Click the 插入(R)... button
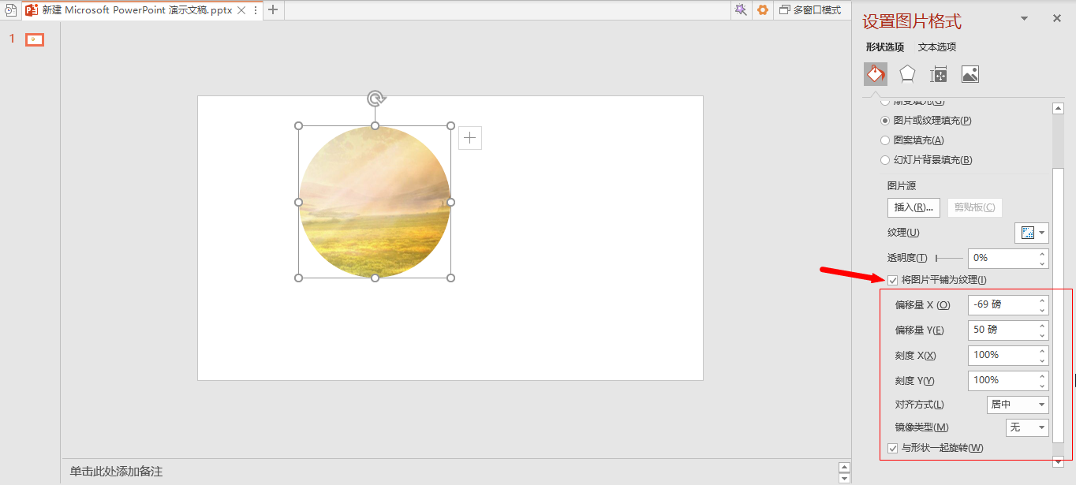 click(913, 207)
